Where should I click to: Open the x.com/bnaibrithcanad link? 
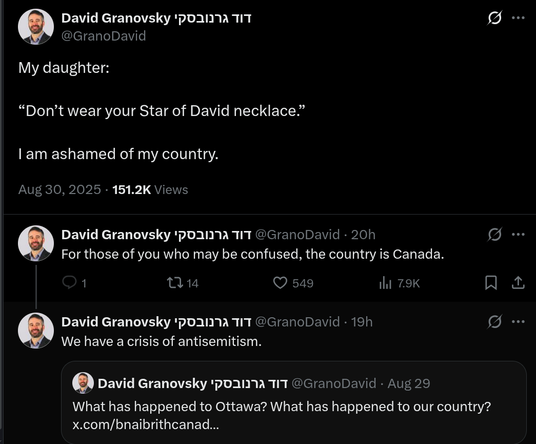click(x=146, y=426)
